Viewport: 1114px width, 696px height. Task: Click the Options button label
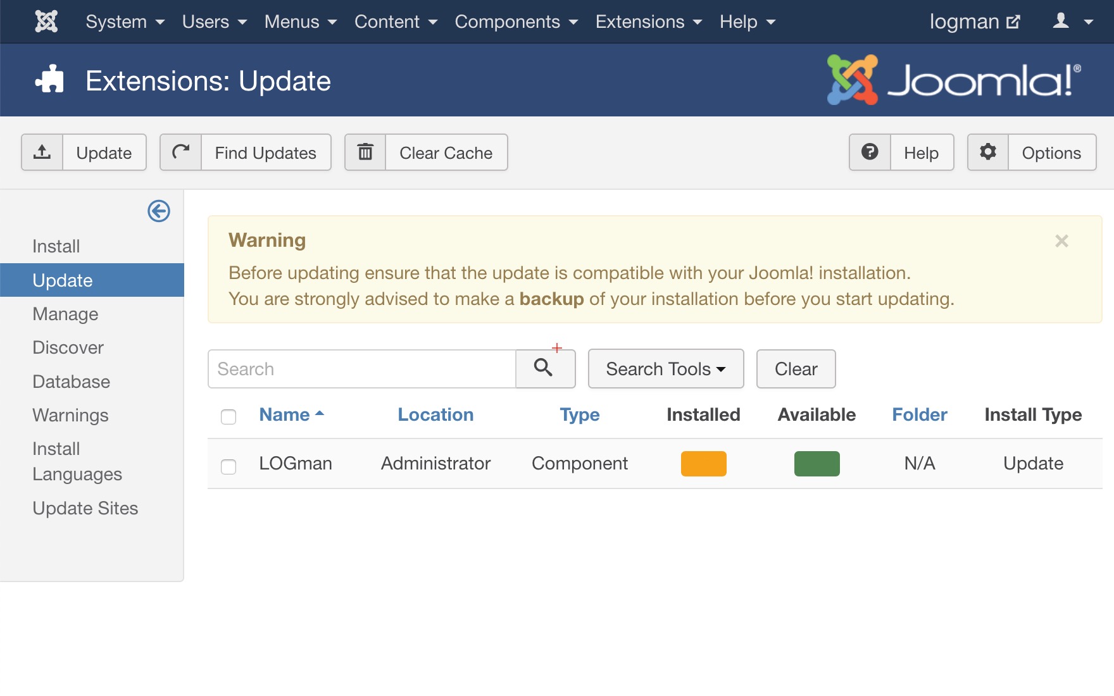pos(1051,153)
